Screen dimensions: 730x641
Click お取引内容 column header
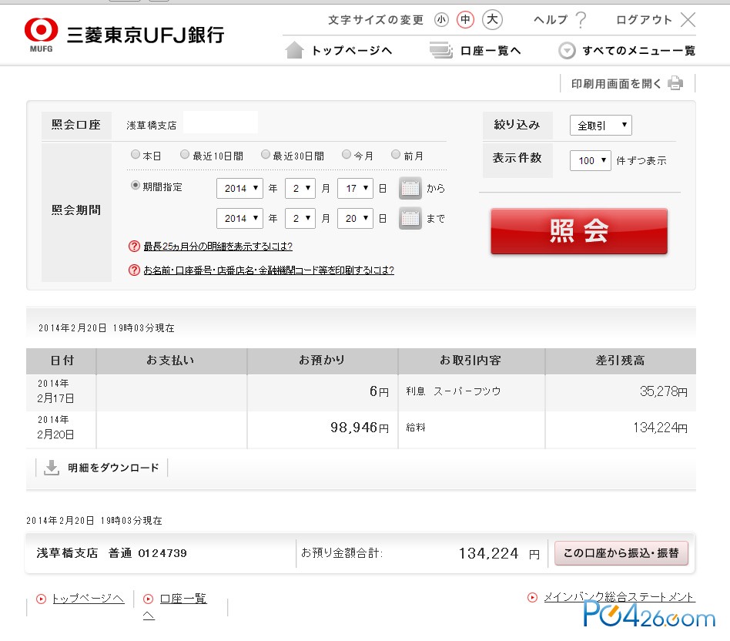tap(471, 361)
